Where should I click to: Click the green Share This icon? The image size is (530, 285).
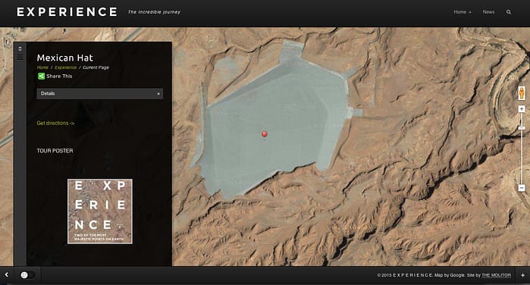pos(41,77)
